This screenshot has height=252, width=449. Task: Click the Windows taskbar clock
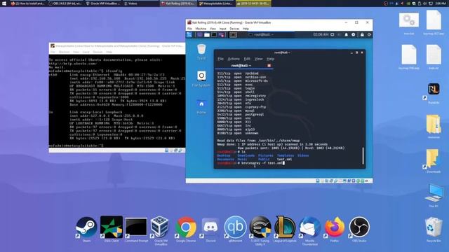click(x=441, y=3)
